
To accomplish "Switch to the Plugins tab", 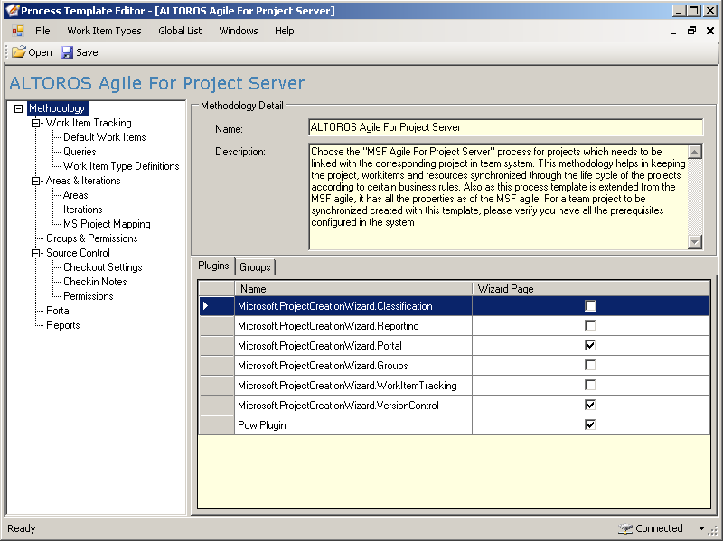I will 213,266.
